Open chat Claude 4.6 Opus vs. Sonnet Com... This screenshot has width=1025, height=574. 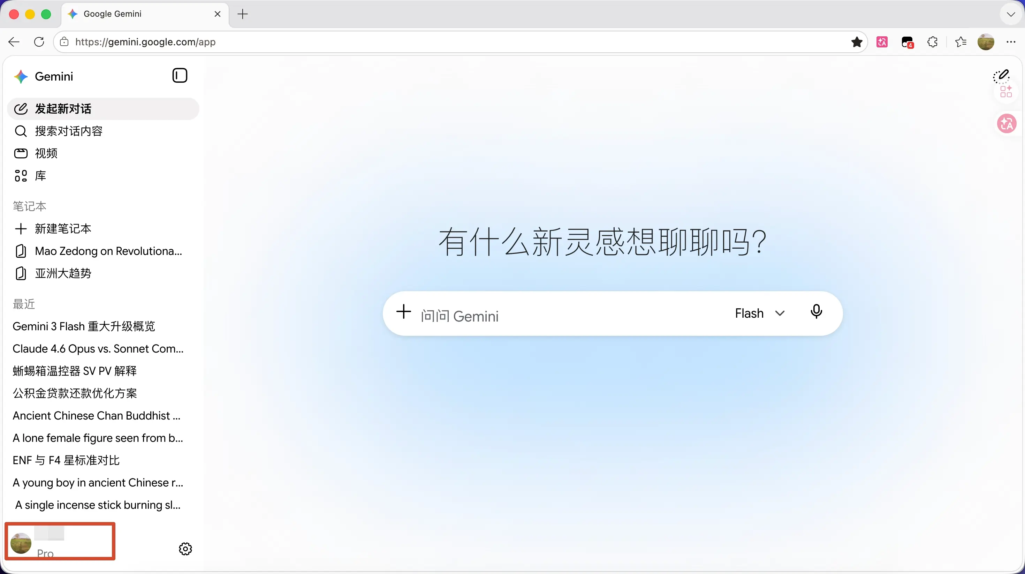pyautogui.click(x=103, y=349)
